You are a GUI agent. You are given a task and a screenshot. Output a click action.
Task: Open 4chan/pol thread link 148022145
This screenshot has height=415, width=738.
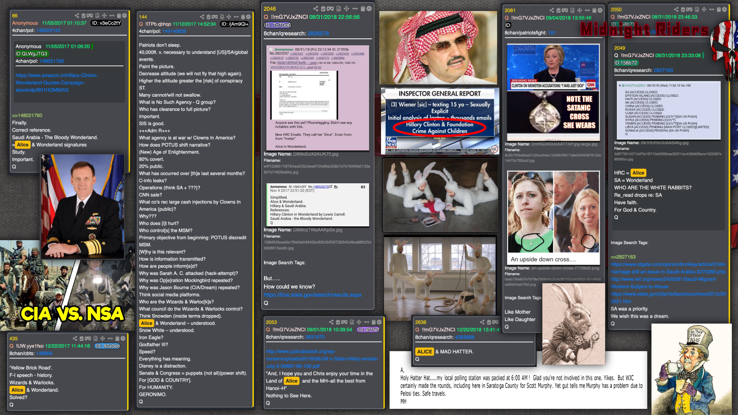pyautogui.click(x=48, y=30)
